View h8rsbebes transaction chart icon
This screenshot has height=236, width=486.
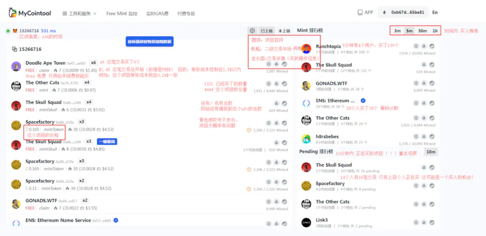point(432,137)
